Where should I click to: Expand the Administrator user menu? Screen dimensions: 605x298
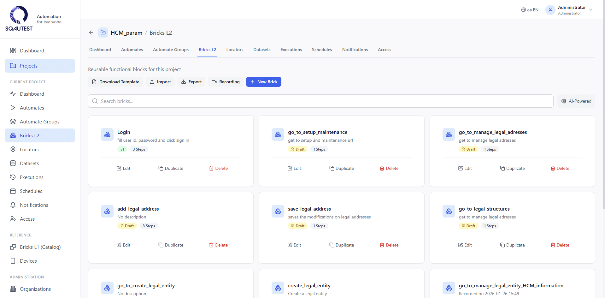591,10
